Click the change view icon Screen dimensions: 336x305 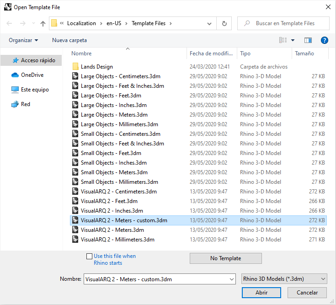coord(283,40)
